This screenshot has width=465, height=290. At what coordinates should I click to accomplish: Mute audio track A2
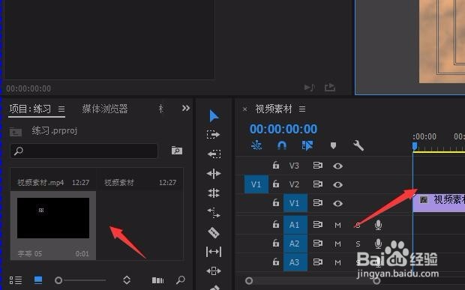point(337,244)
